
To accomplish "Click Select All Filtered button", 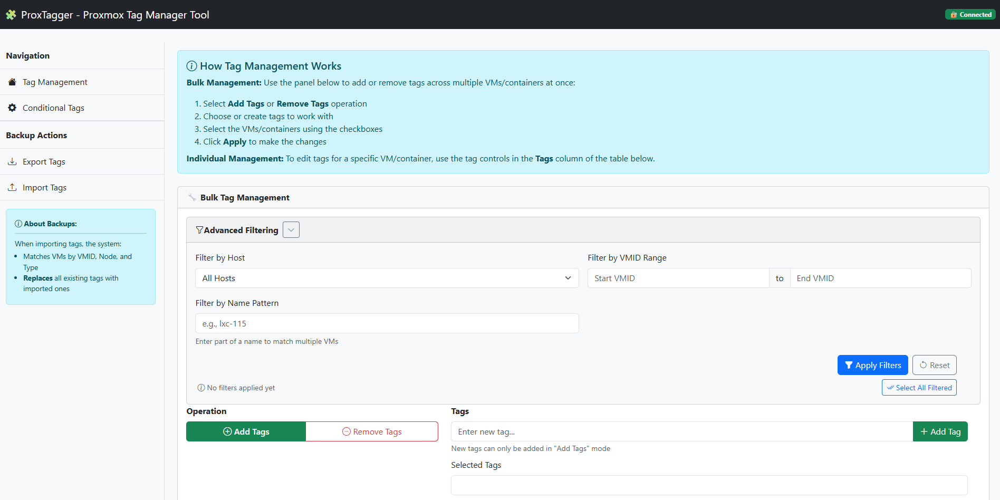I will pos(919,388).
